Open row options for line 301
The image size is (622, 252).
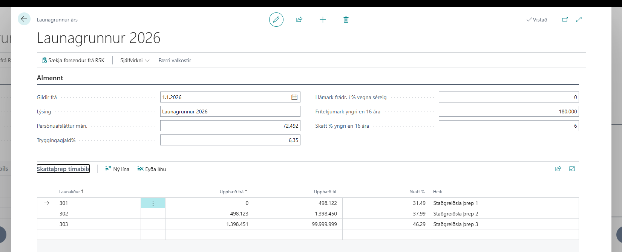[x=153, y=203]
